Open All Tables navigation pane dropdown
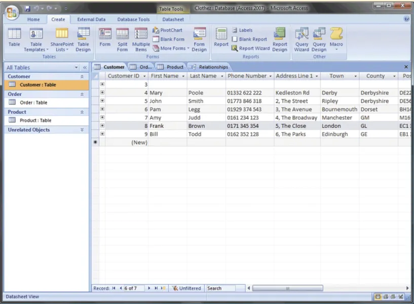The height and width of the screenshot is (304, 414). 77,67
